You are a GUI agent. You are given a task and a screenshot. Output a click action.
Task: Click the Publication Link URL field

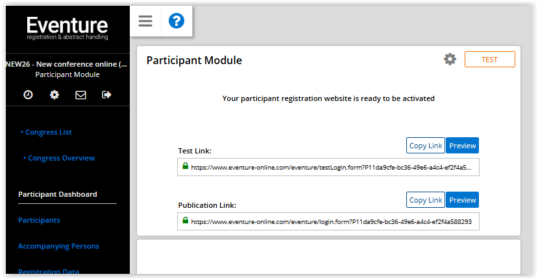tap(331, 221)
